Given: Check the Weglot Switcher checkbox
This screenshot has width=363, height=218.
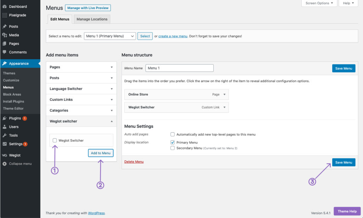Looking at the screenshot, I should pos(55,140).
